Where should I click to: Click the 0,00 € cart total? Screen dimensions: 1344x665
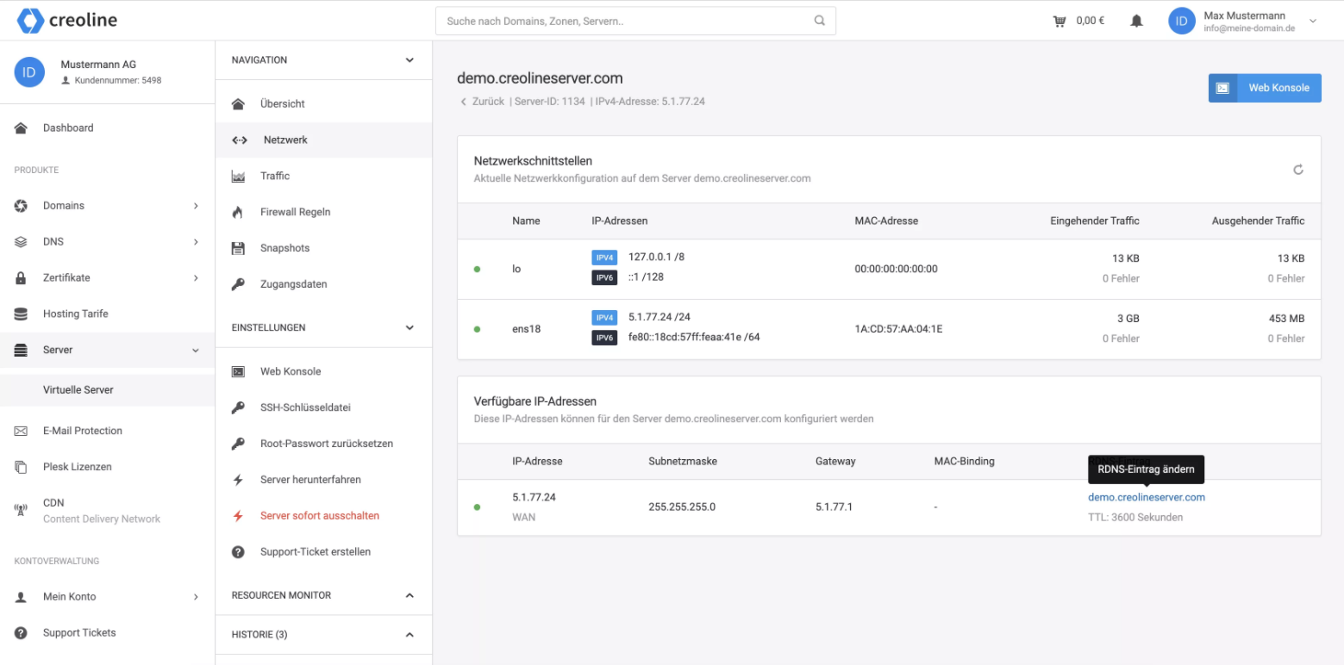click(1091, 21)
